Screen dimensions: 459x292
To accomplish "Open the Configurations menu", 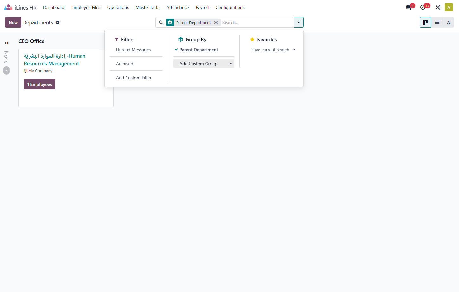I will (230, 7).
